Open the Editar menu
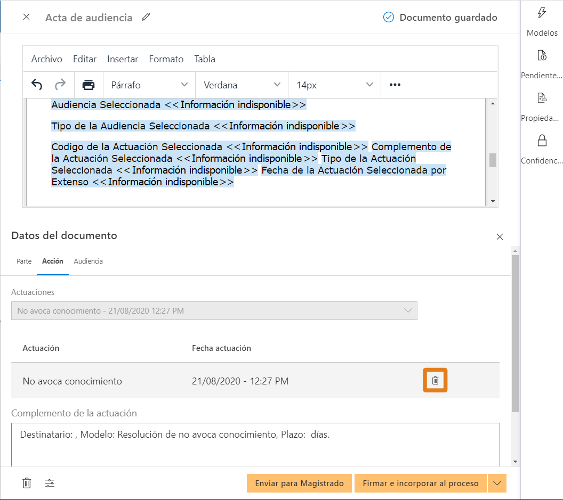The width and height of the screenshot is (563, 500). point(85,59)
